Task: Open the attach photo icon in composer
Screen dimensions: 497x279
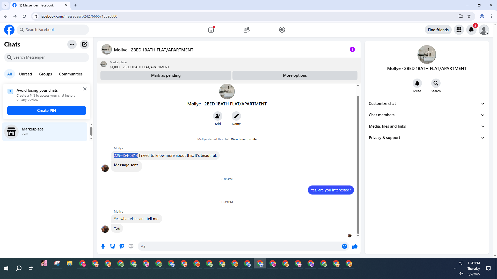Action: (112, 246)
